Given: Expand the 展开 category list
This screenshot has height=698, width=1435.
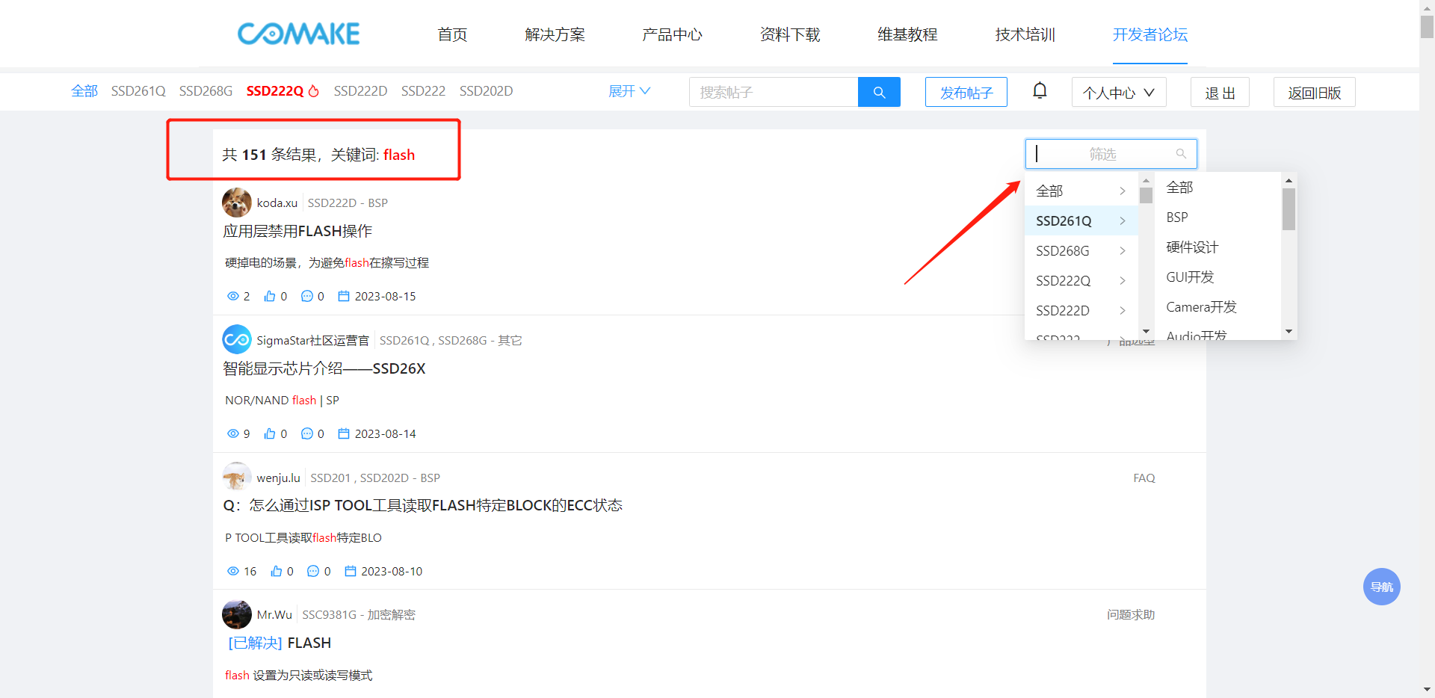Looking at the screenshot, I should click(629, 91).
